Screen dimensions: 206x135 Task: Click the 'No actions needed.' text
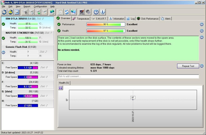tap(69, 50)
